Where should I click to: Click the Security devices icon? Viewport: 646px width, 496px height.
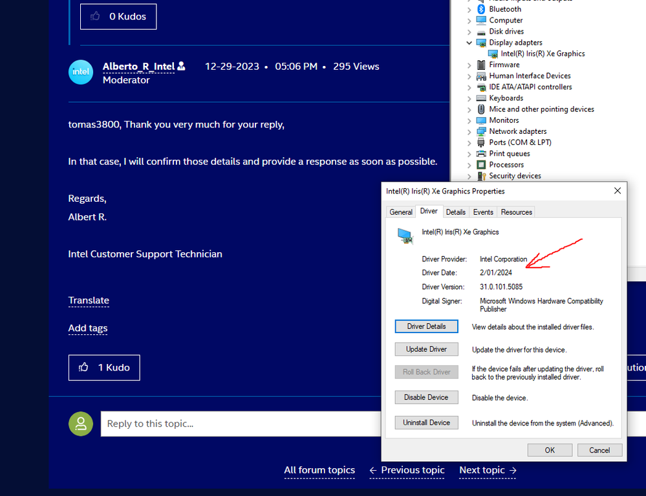pyautogui.click(x=481, y=176)
